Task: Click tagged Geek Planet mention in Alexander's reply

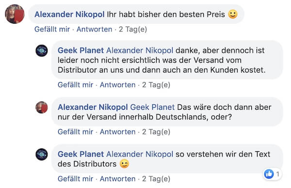Action: point(152,107)
